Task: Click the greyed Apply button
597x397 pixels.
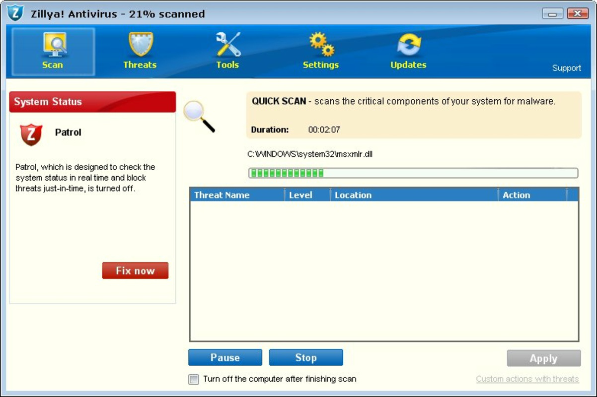Action: 544,358
